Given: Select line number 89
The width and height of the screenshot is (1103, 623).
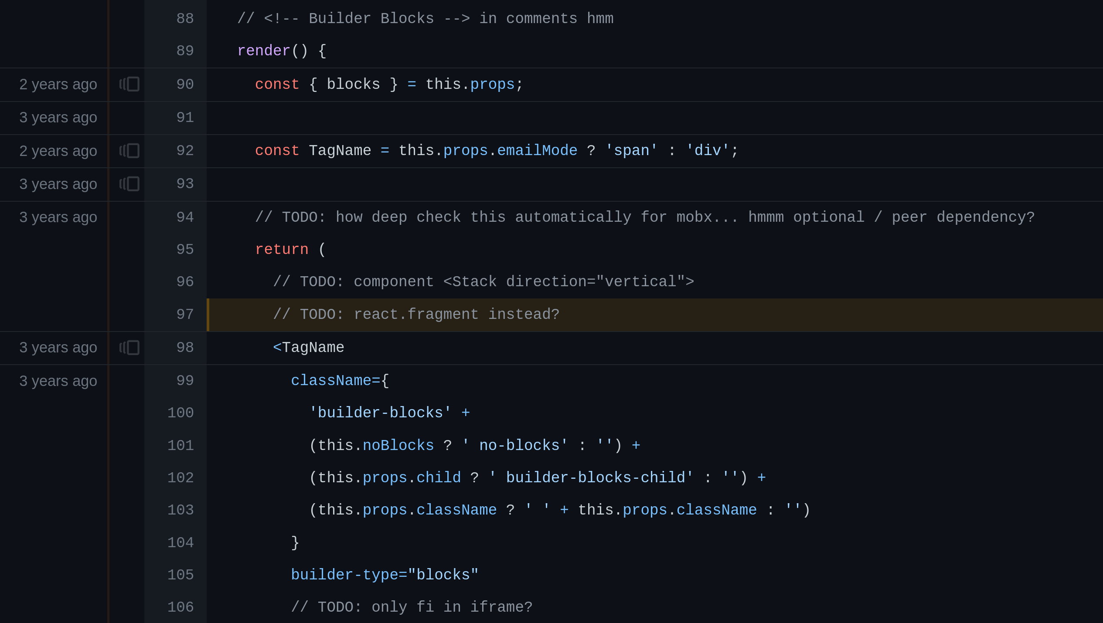Looking at the screenshot, I should pyautogui.click(x=185, y=51).
